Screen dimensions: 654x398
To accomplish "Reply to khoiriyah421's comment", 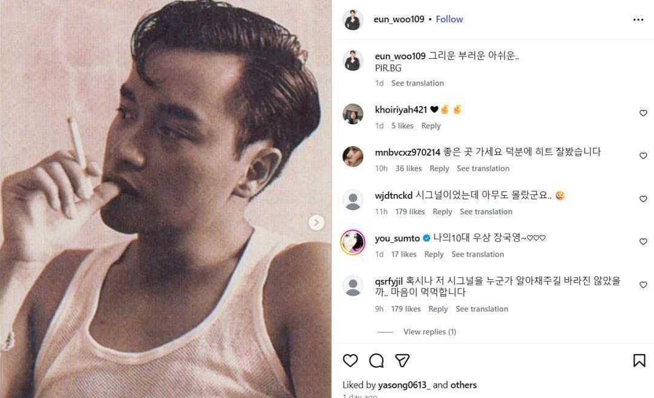I will coord(431,126).
